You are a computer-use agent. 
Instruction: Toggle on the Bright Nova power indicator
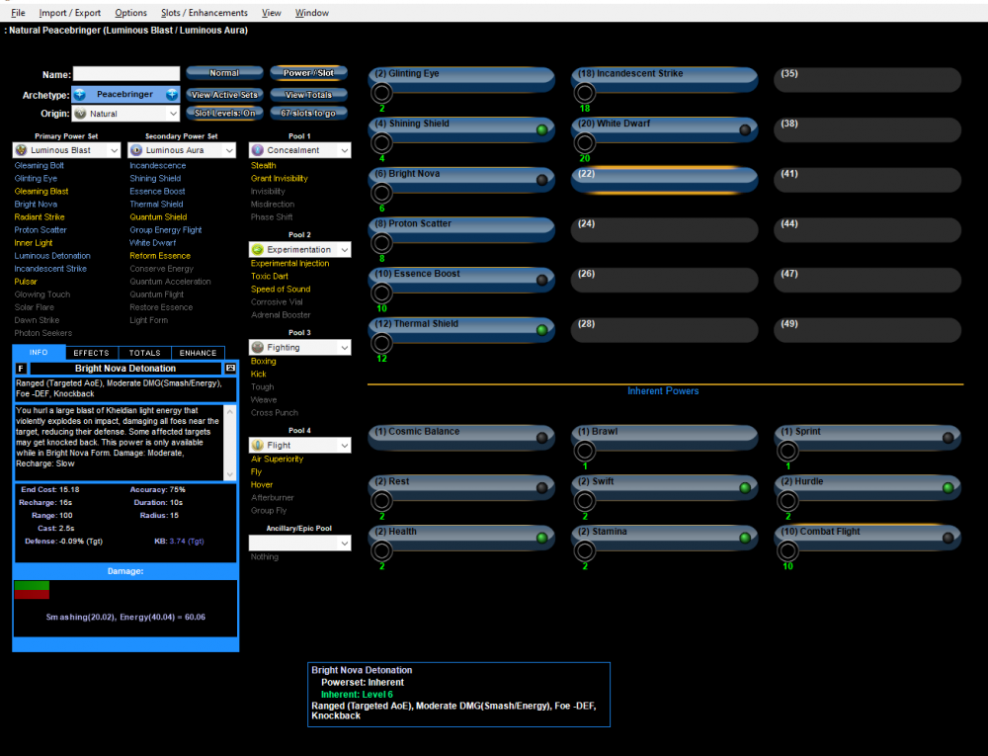[540, 180]
